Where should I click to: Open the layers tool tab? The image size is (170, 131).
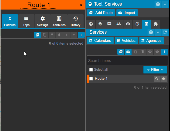pyautogui.click(x=100, y=24)
